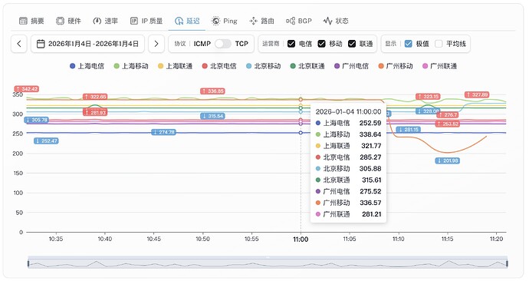529x281 pixels.
Task: Switch to the 硬件 hardware tab
Action: coord(69,21)
